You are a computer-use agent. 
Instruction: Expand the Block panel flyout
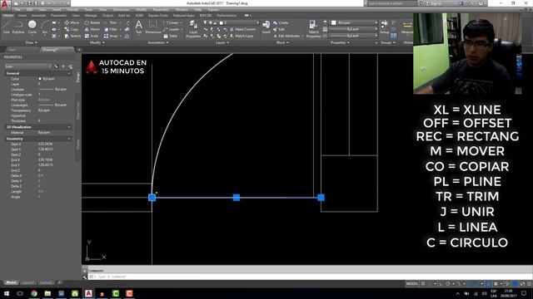click(x=282, y=42)
